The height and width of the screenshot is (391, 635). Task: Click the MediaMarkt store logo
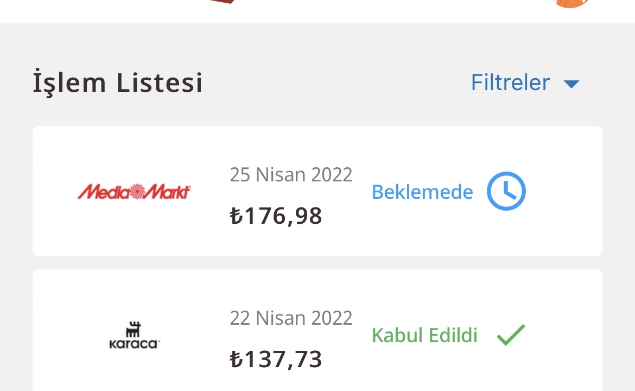coord(134,192)
